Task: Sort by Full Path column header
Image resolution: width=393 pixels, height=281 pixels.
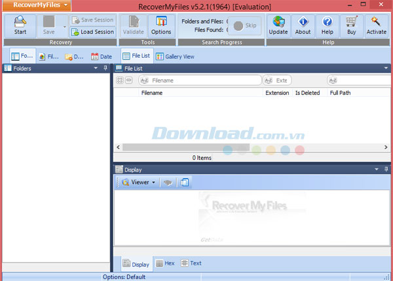Action: coord(340,93)
